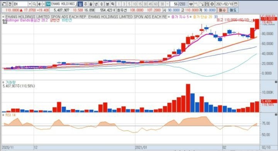Save the chart with the floppy disk icon
This screenshot has height=151, width=278.
[207, 4]
